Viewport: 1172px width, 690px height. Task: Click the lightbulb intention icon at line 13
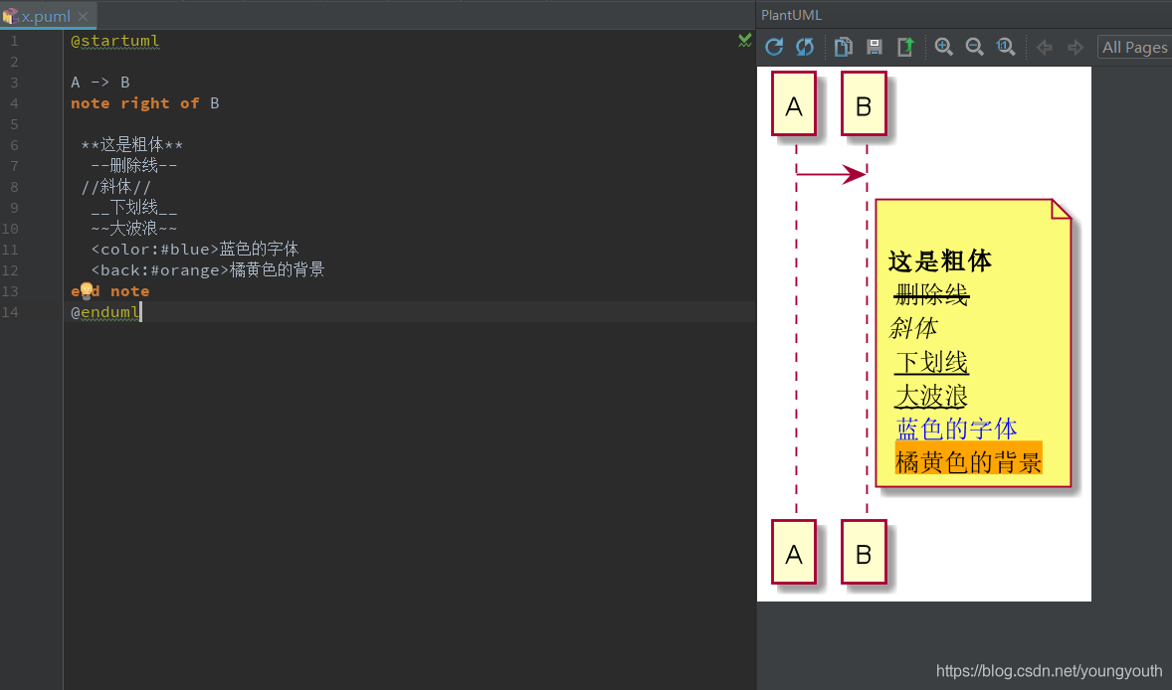(x=86, y=290)
